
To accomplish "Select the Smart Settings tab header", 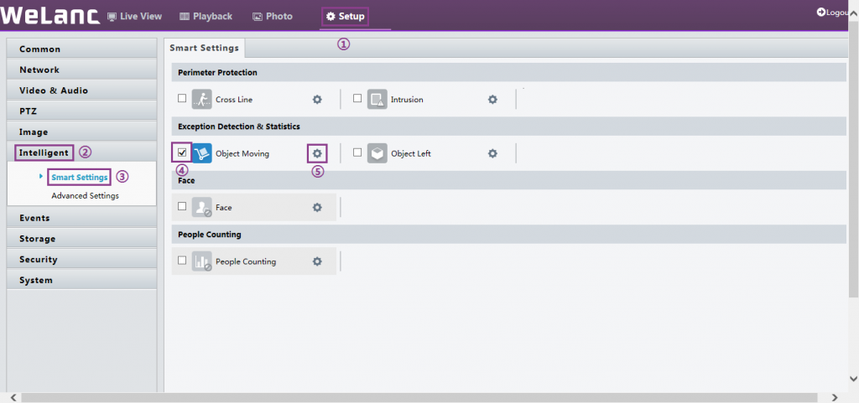I will tap(205, 48).
